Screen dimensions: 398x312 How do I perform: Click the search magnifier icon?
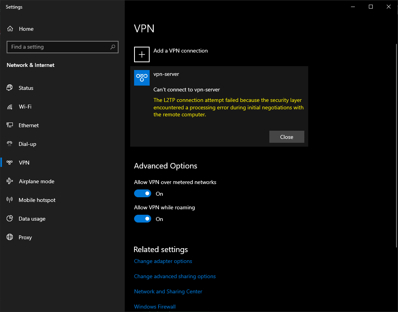click(113, 47)
